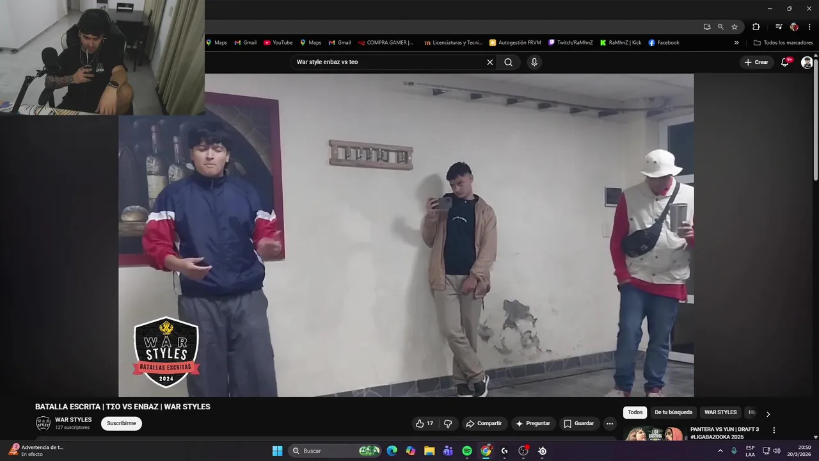Dislike the video with thumbs-down
The image size is (819, 461).
[x=448, y=423]
